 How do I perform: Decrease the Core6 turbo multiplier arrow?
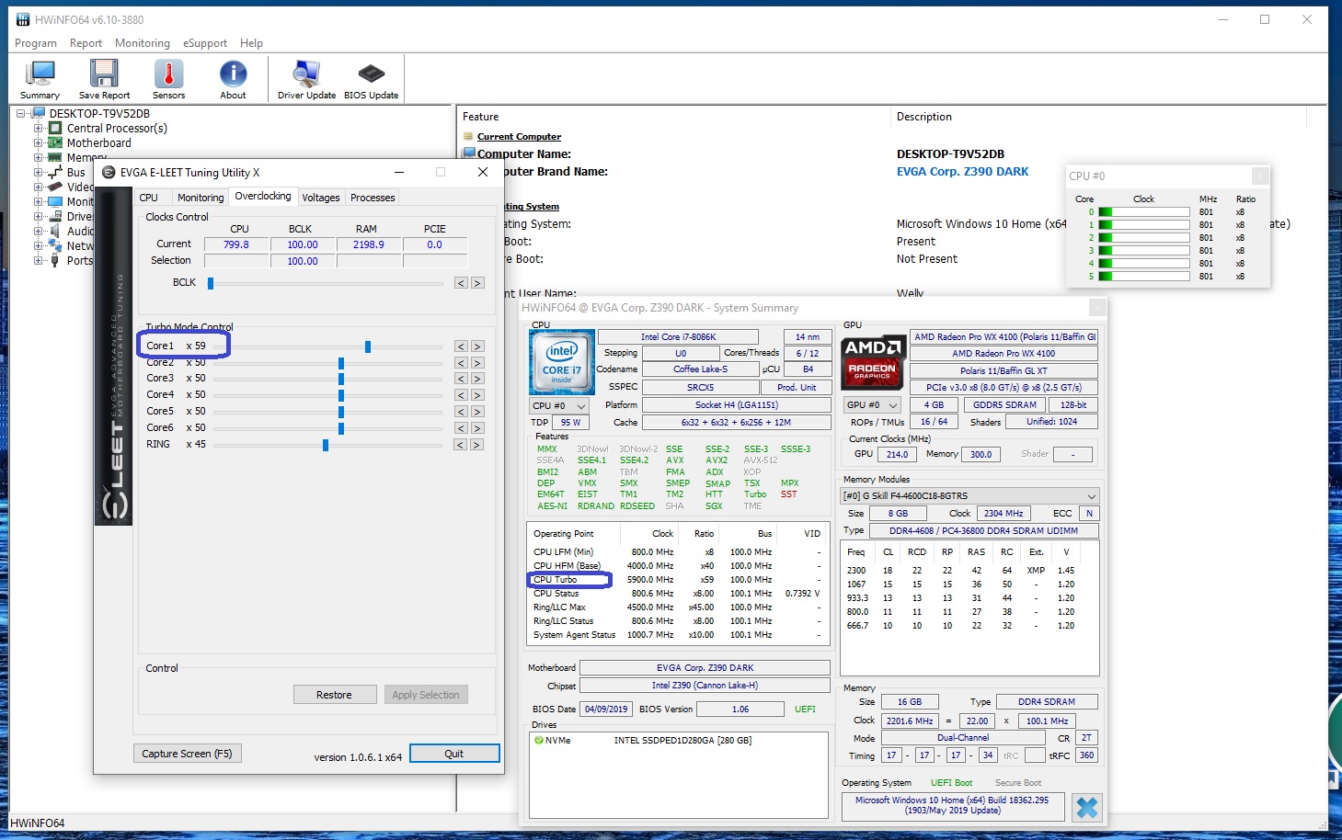point(461,428)
